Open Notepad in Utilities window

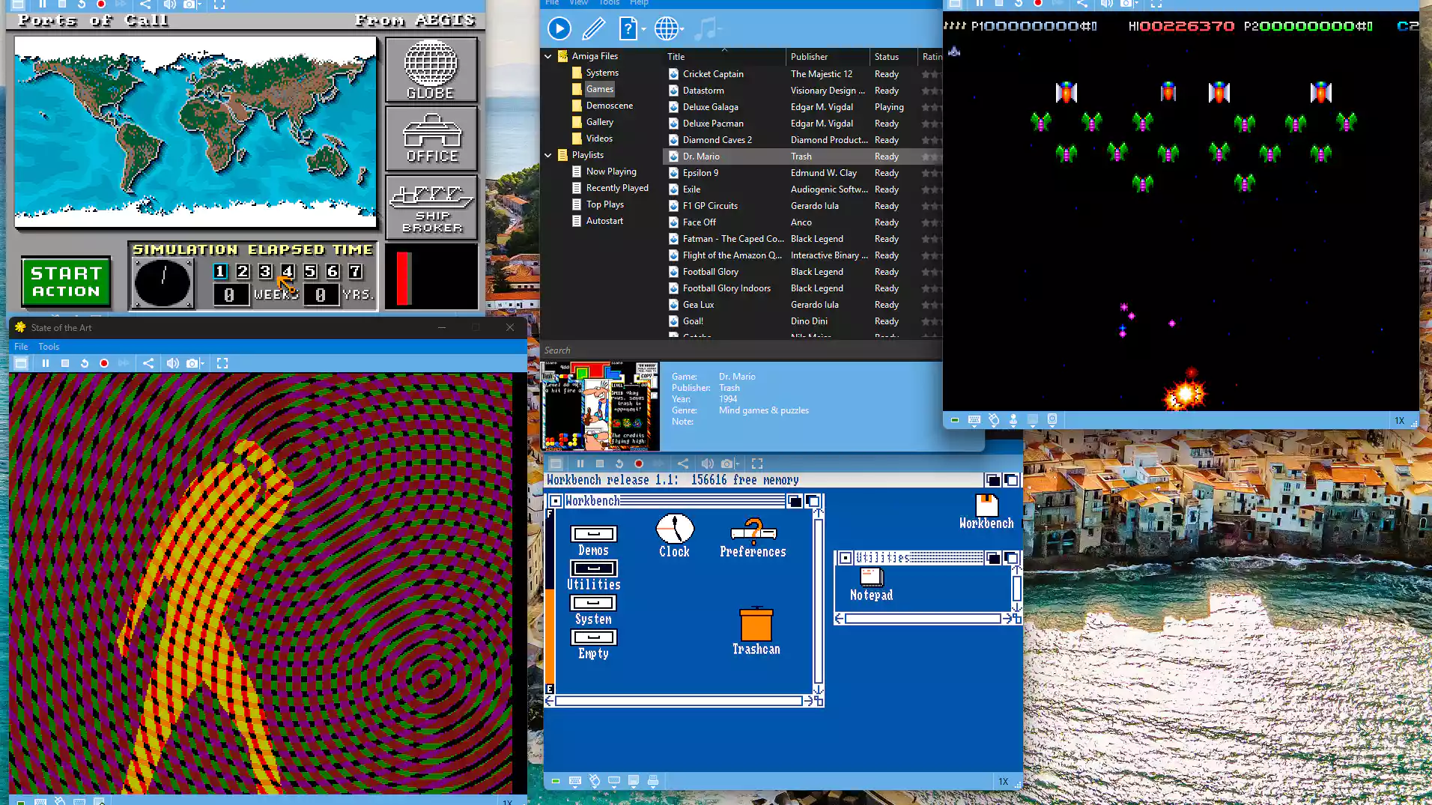(x=871, y=585)
